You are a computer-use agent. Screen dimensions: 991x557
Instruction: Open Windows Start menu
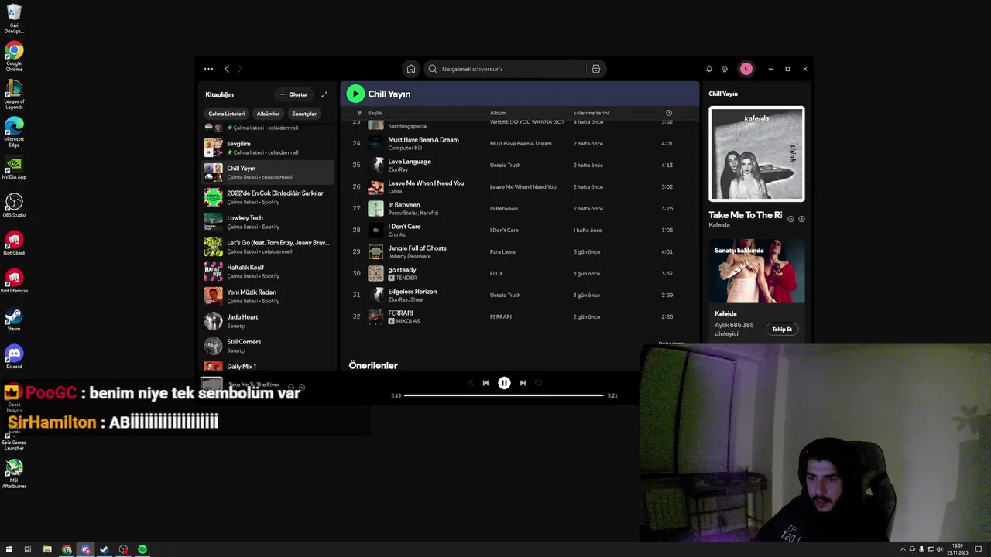click(x=9, y=549)
